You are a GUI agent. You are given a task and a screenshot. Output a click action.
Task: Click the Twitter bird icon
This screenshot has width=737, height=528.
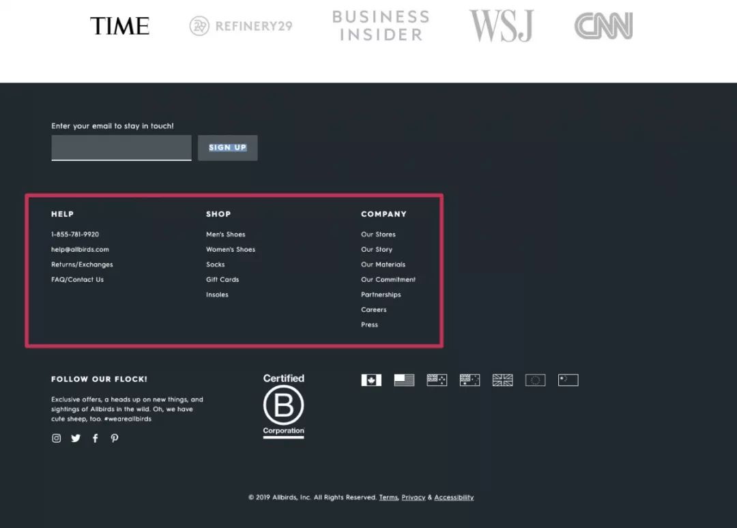[x=75, y=438]
